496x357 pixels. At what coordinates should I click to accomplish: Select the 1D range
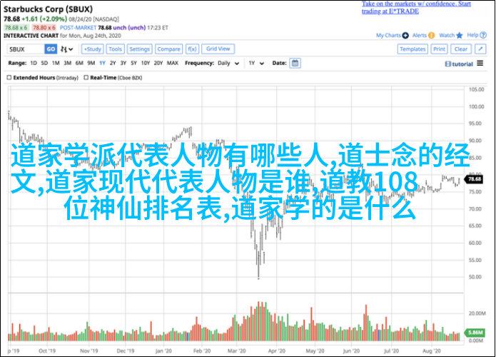click(x=34, y=63)
